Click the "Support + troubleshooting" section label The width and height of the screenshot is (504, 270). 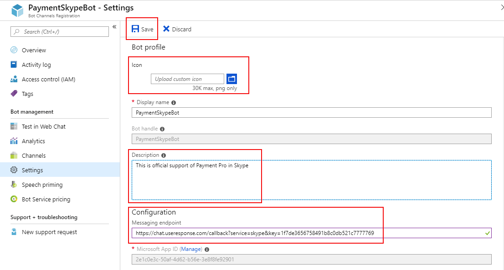point(44,217)
